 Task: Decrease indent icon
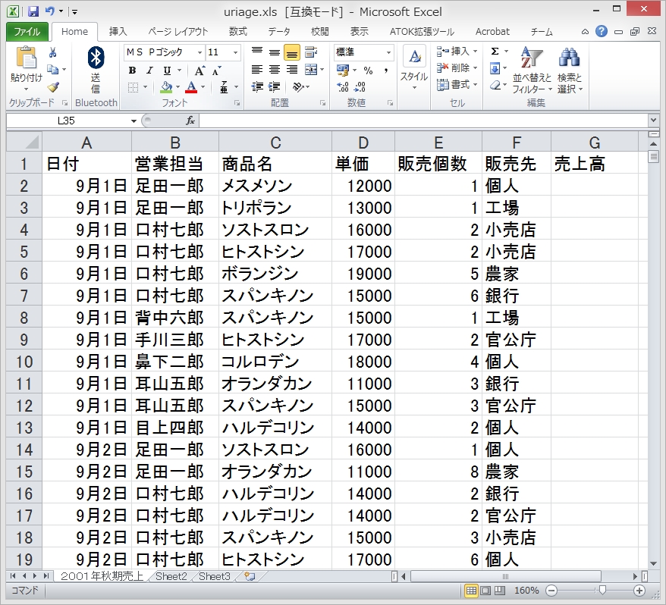click(257, 87)
